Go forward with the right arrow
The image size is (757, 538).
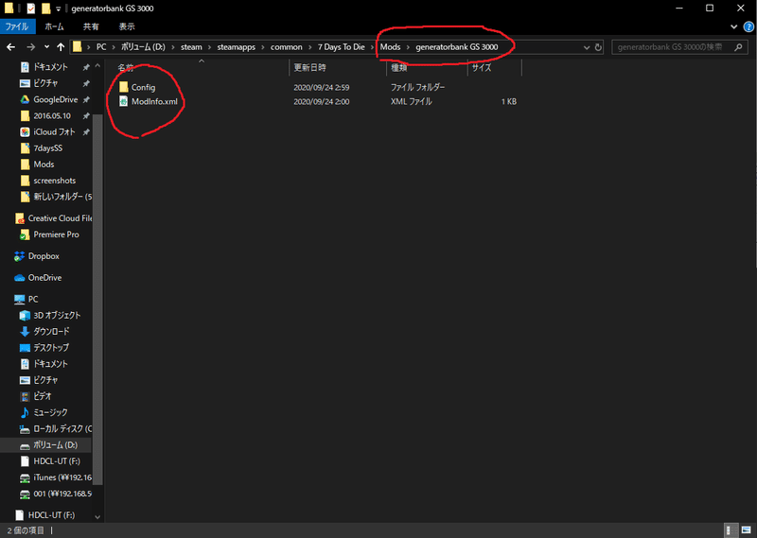[x=30, y=47]
